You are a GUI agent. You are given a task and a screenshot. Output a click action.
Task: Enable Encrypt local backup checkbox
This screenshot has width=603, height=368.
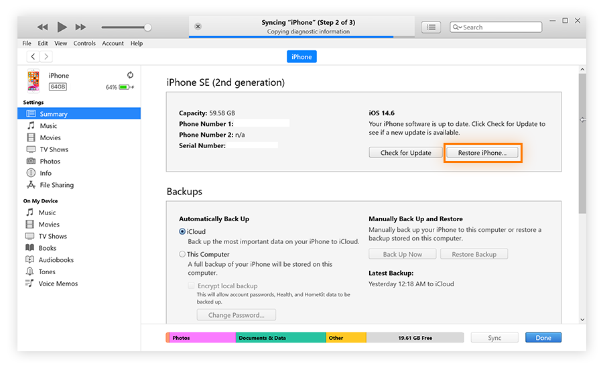(192, 286)
